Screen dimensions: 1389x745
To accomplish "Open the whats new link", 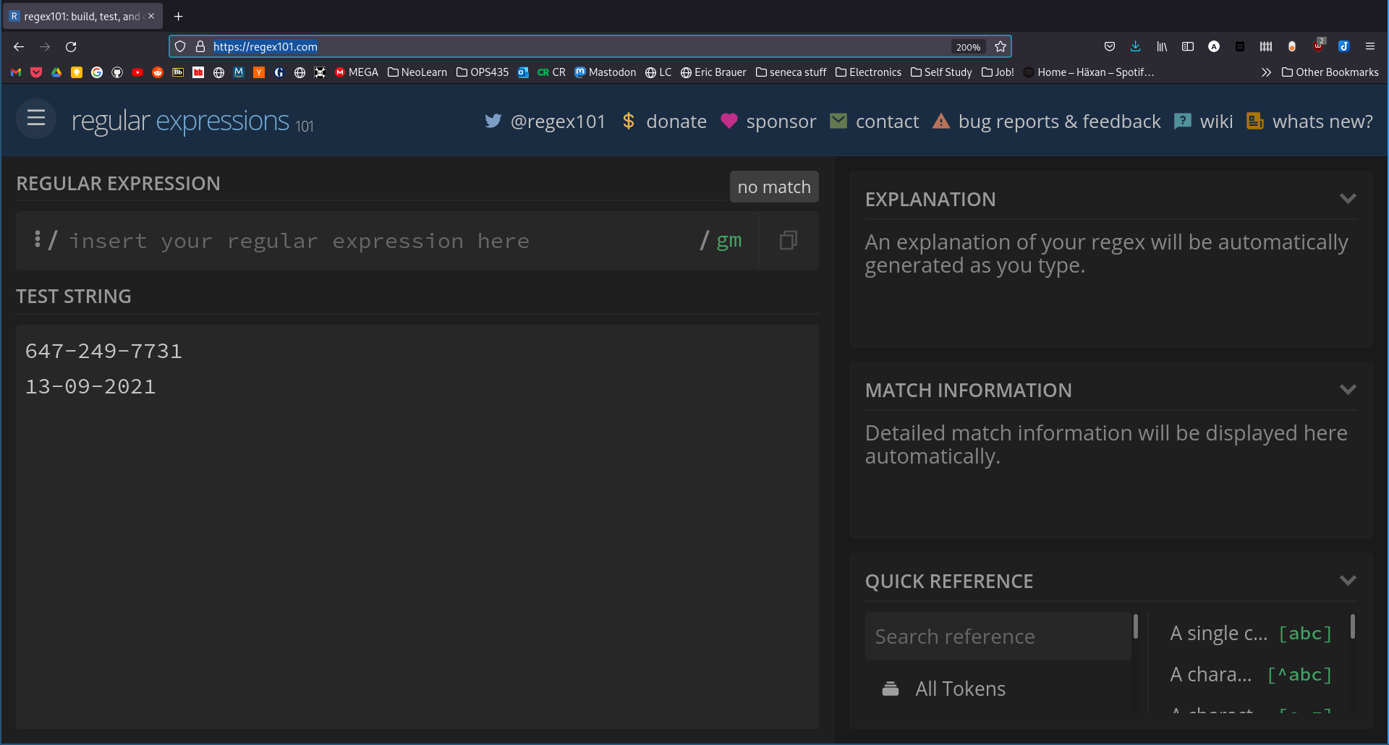I will point(1322,122).
